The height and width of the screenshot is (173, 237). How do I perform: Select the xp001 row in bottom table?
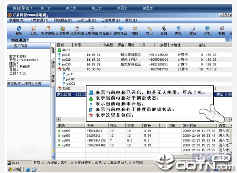coord(111,145)
